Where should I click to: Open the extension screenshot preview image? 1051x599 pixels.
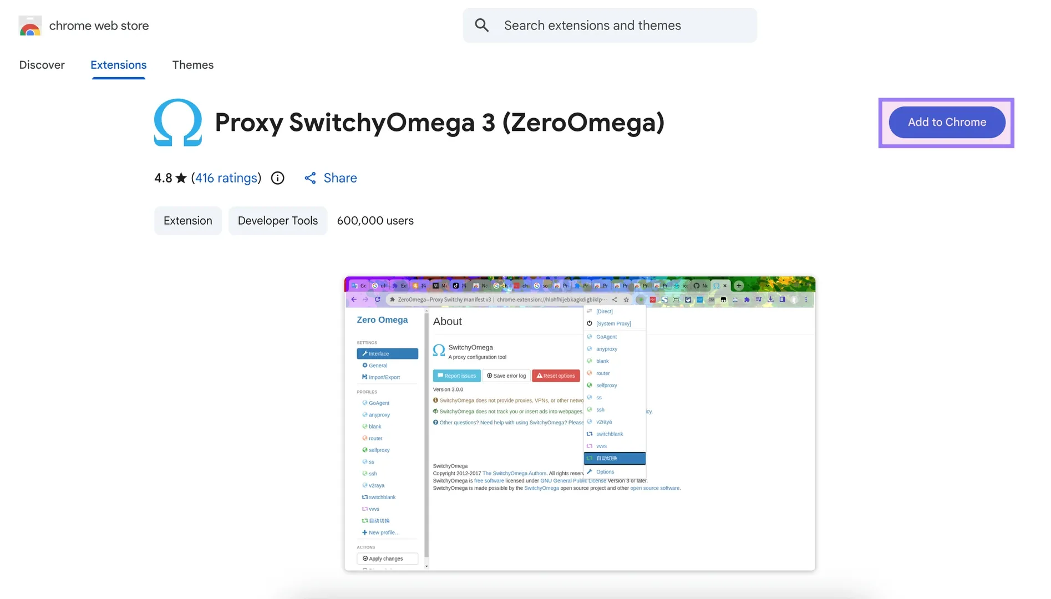pos(580,424)
